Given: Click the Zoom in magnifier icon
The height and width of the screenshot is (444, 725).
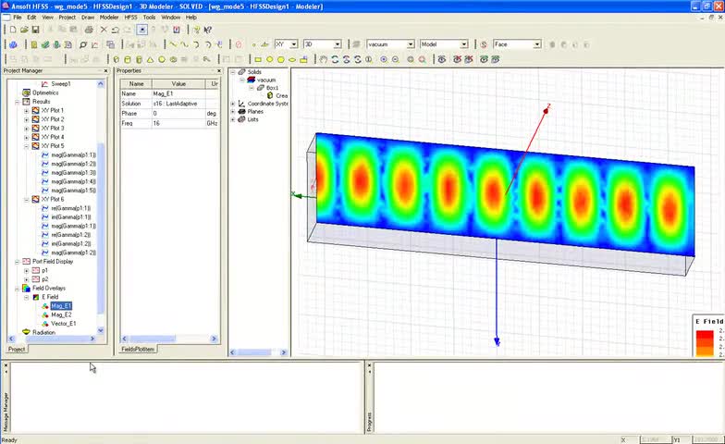Looking at the screenshot, I should point(384,59).
